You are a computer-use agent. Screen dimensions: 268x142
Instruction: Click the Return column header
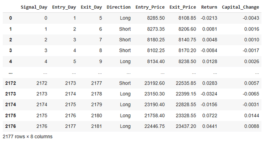pos(209,7)
